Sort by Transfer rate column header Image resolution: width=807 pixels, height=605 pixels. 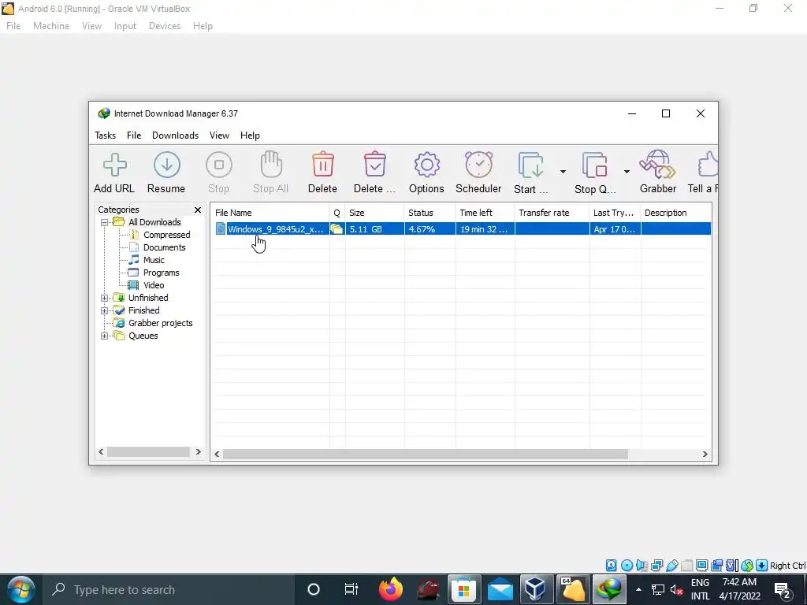[552, 213]
